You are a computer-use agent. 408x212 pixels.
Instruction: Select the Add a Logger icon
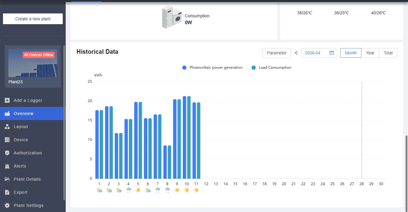[x=7, y=100]
